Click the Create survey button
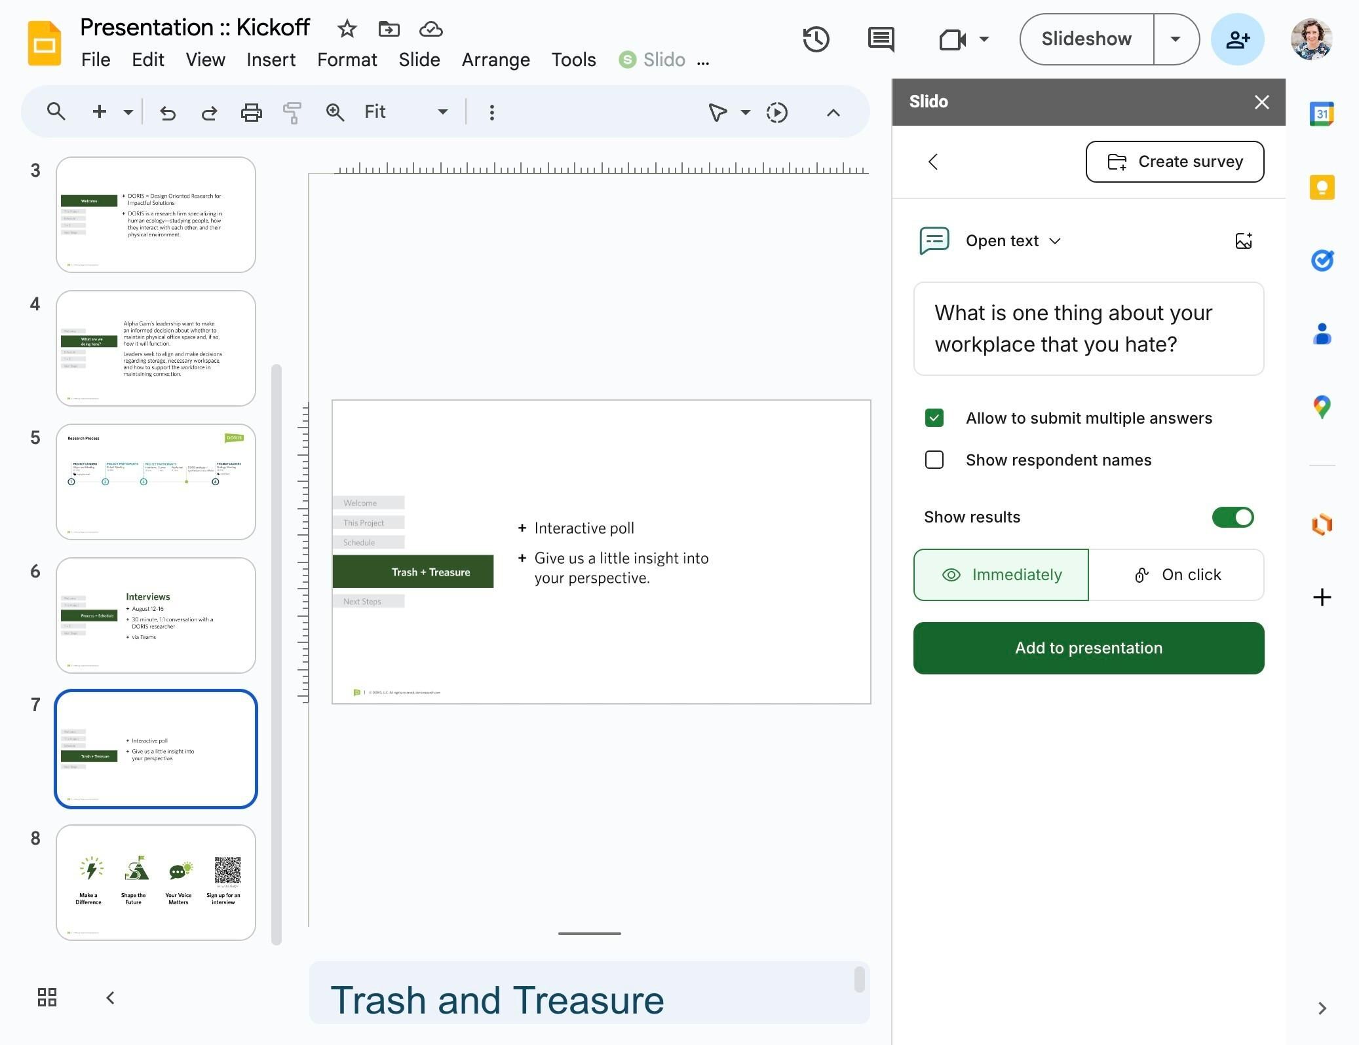 coord(1174,162)
